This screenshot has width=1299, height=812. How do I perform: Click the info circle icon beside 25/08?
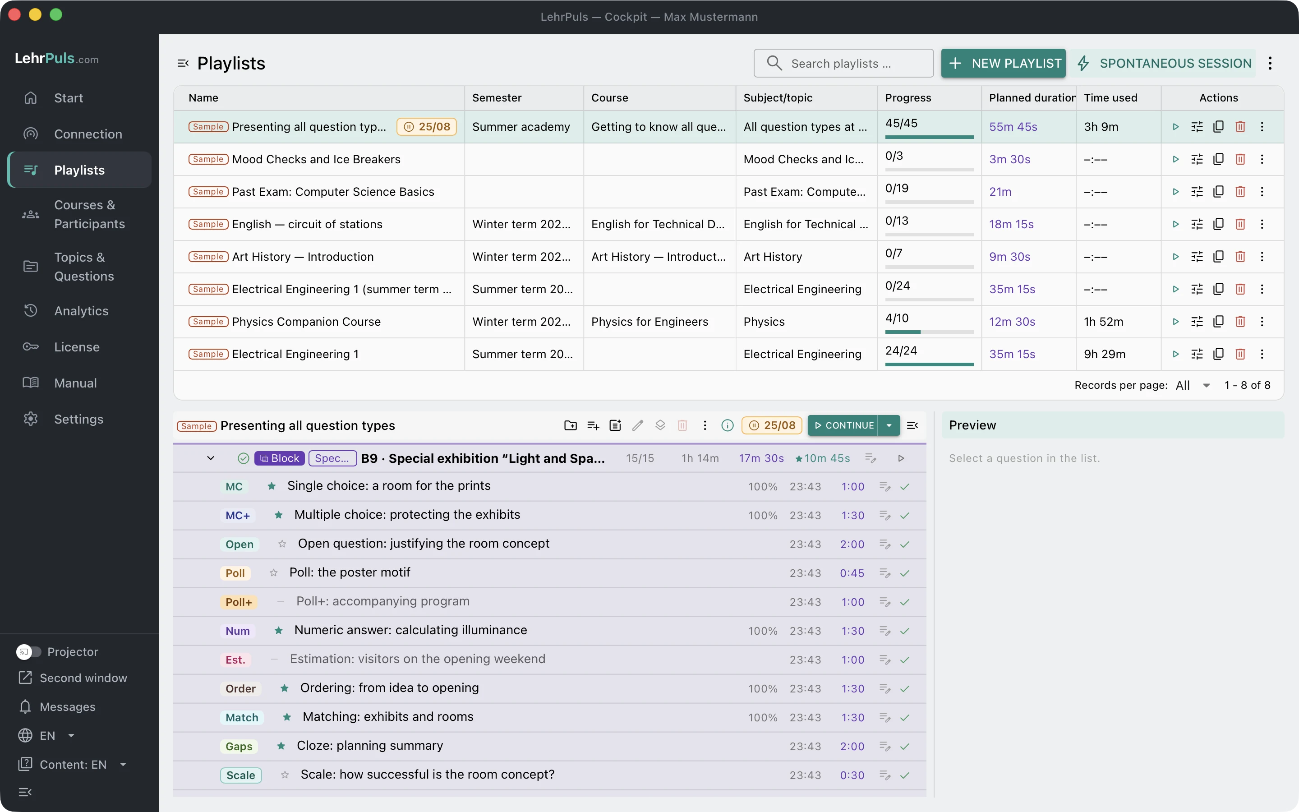pos(728,425)
